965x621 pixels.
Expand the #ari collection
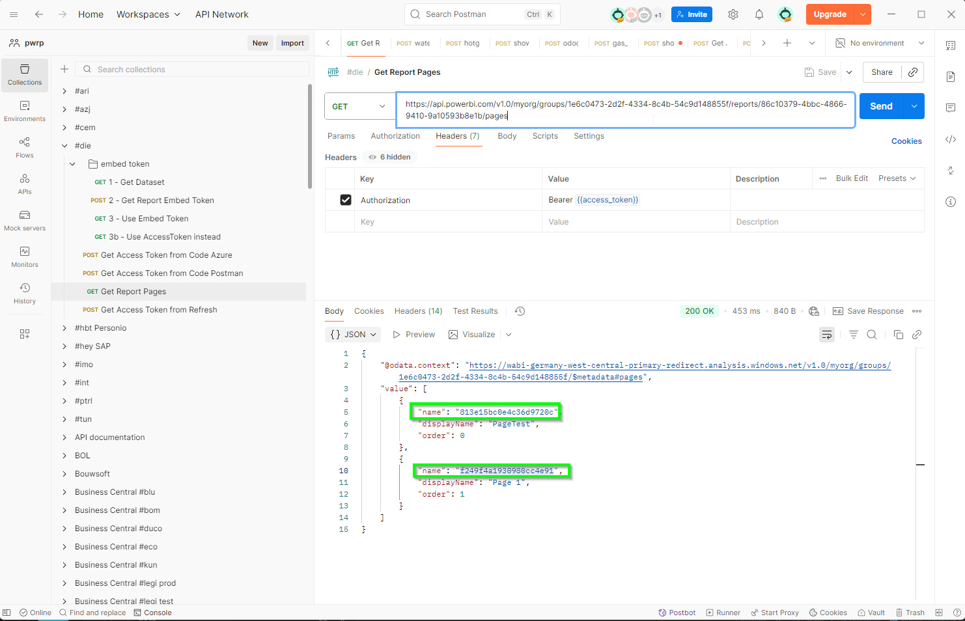(x=64, y=91)
